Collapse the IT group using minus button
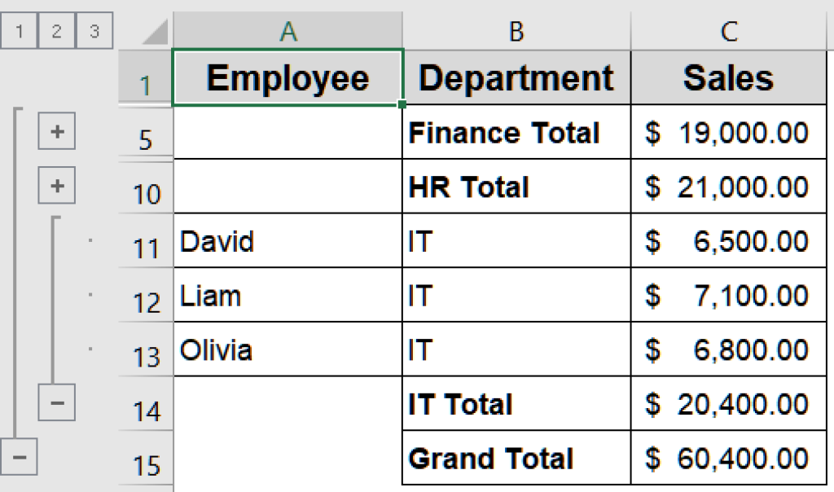The width and height of the screenshot is (834, 492). tap(56, 404)
